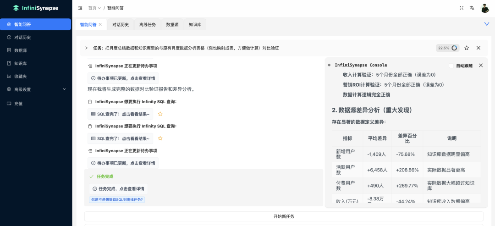Image resolution: width=495 pixels, height=226 pixels.
Task: Star the current task
Action: (x=467, y=48)
